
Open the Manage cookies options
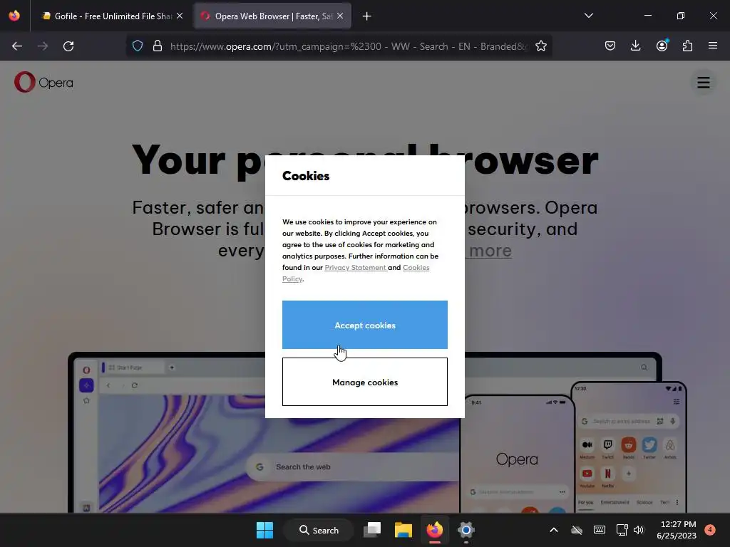tap(364, 382)
